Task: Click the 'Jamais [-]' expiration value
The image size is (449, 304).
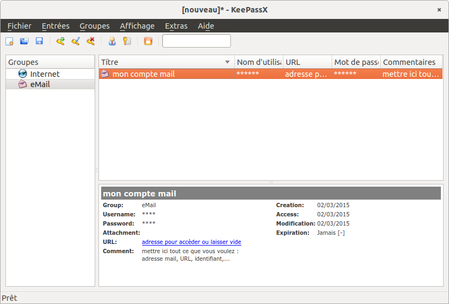Action: tap(331, 233)
